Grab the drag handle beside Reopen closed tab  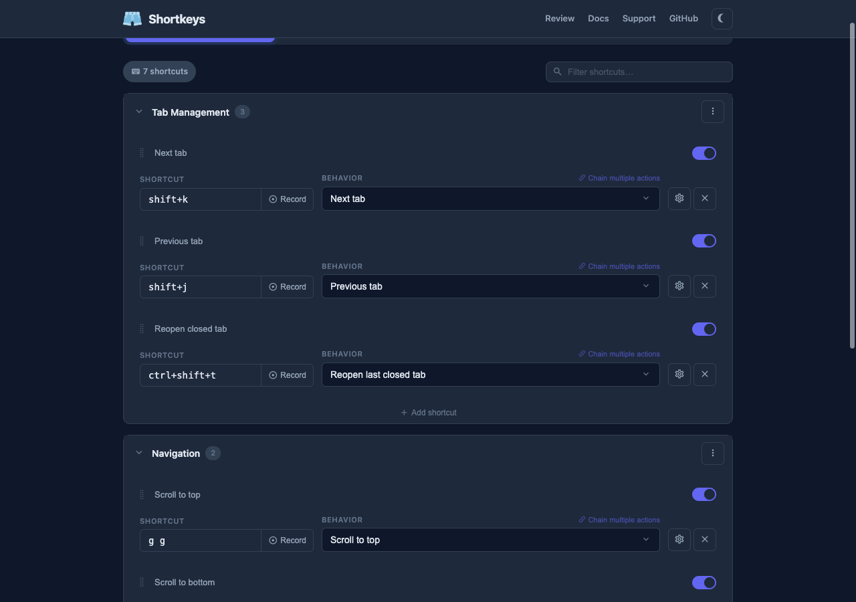point(141,328)
